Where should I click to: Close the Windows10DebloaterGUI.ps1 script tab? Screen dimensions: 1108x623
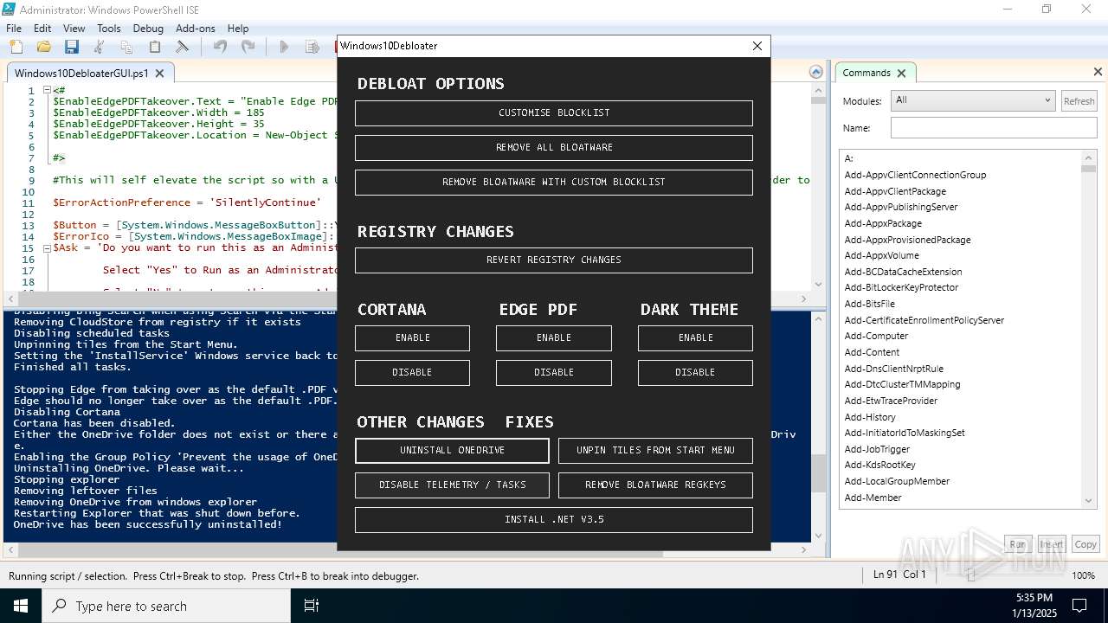click(x=160, y=74)
